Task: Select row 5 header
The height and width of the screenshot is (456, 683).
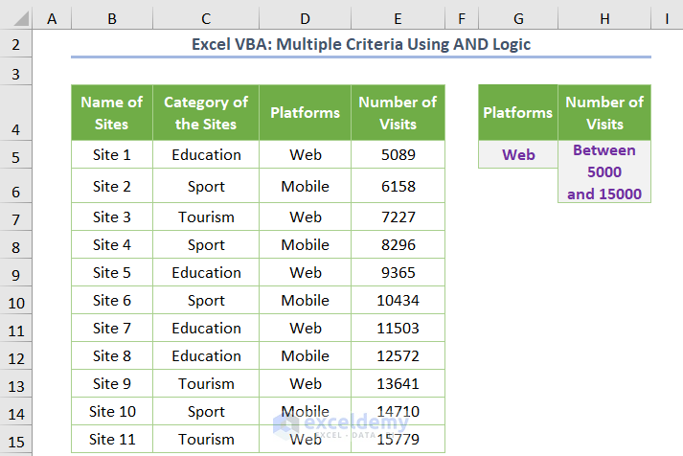Action: coord(18,155)
